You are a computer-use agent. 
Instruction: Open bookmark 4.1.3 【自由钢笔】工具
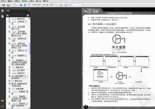18,28
